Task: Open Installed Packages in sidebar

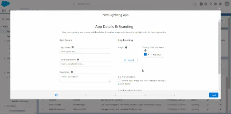Action: [x=17, y=111]
